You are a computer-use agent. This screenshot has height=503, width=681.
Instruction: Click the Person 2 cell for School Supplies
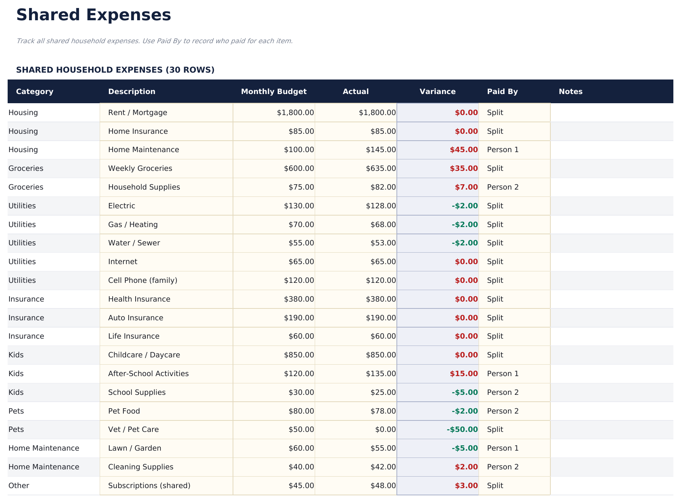(503, 392)
